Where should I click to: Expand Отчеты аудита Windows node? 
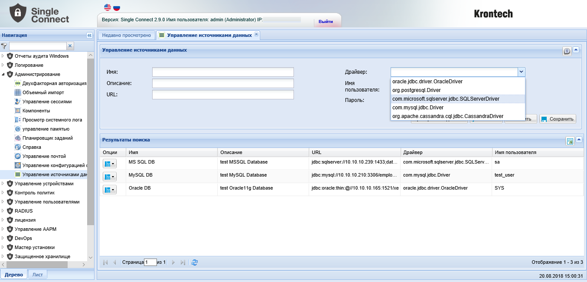[3, 56]
